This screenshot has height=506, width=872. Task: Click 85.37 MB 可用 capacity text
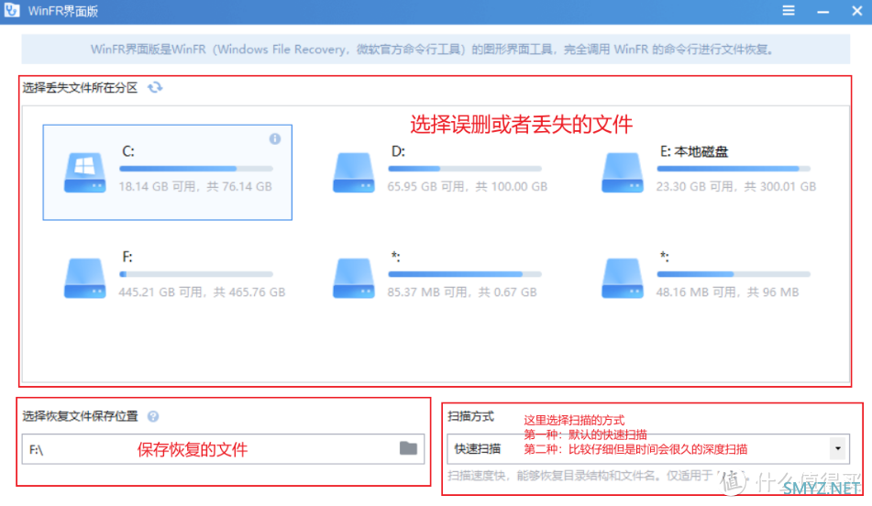[x=462, y=292]
